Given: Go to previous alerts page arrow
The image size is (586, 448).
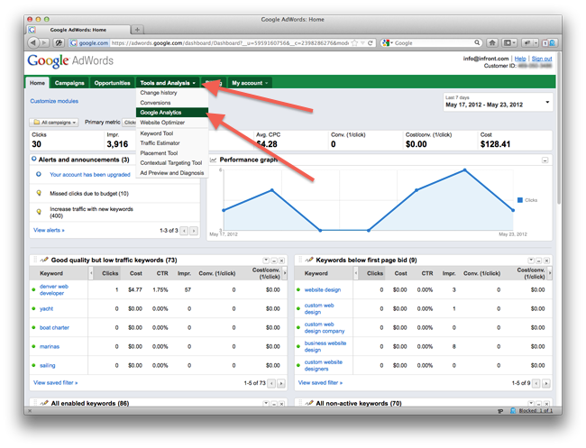Looking at the screenshot, I should 184,231.
